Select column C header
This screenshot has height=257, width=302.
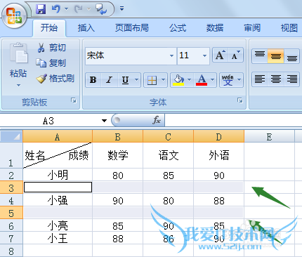tap(169, 136)
